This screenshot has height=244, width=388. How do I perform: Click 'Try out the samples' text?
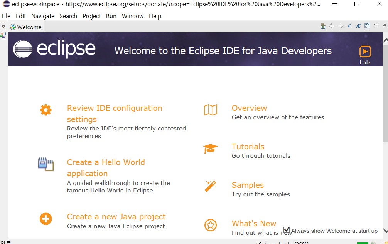coord(261,194)
